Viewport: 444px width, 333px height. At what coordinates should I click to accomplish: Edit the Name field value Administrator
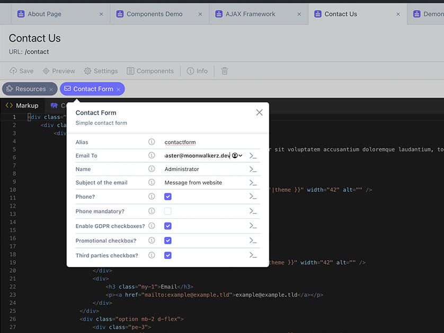tap(182, 169)
